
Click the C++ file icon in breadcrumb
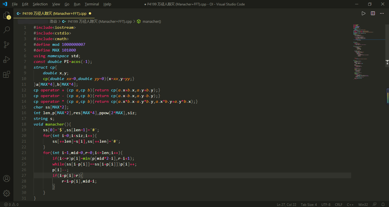point(64,21)
